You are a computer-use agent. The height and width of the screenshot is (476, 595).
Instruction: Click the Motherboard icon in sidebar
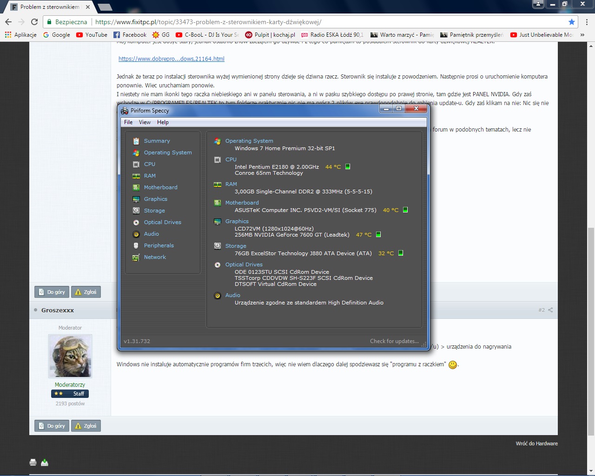136,187
